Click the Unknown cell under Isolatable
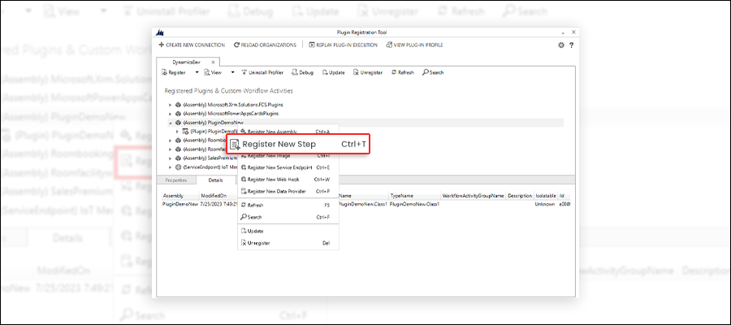 [545, 204]
